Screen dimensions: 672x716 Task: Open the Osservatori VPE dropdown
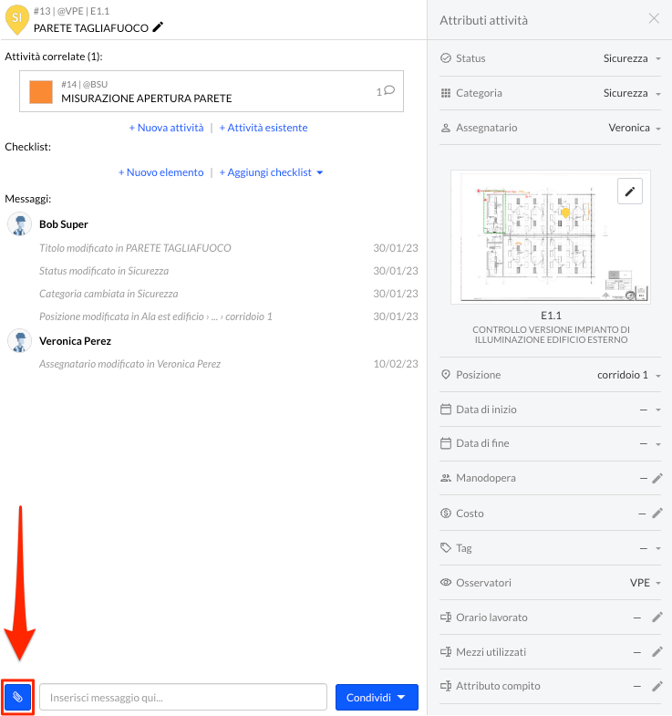645,583
